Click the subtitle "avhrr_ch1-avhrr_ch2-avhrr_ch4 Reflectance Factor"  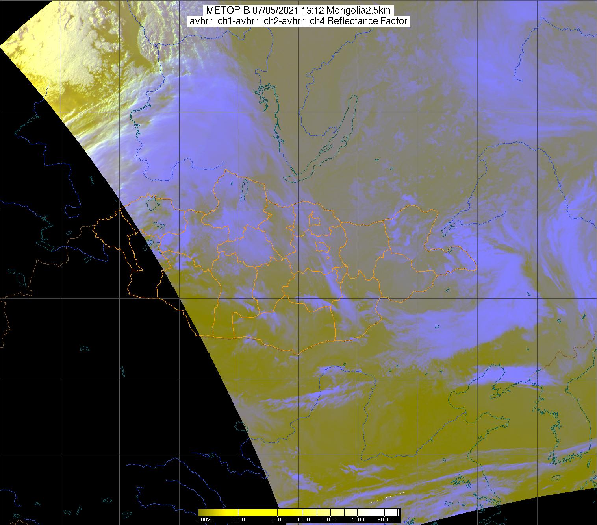click(x=298, y=21)
